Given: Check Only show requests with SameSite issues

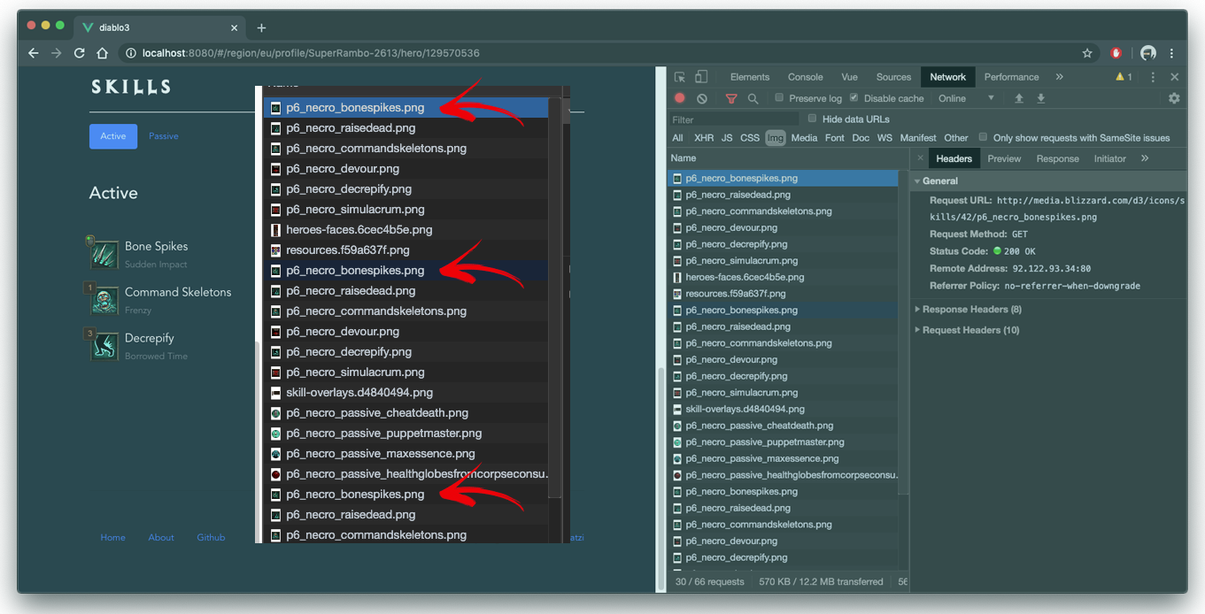Looking at the screenshot, I should tap(983, 137).
